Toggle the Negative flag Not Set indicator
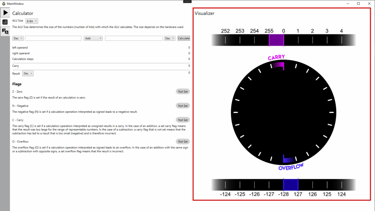375x211 pixels. [183, 106]
